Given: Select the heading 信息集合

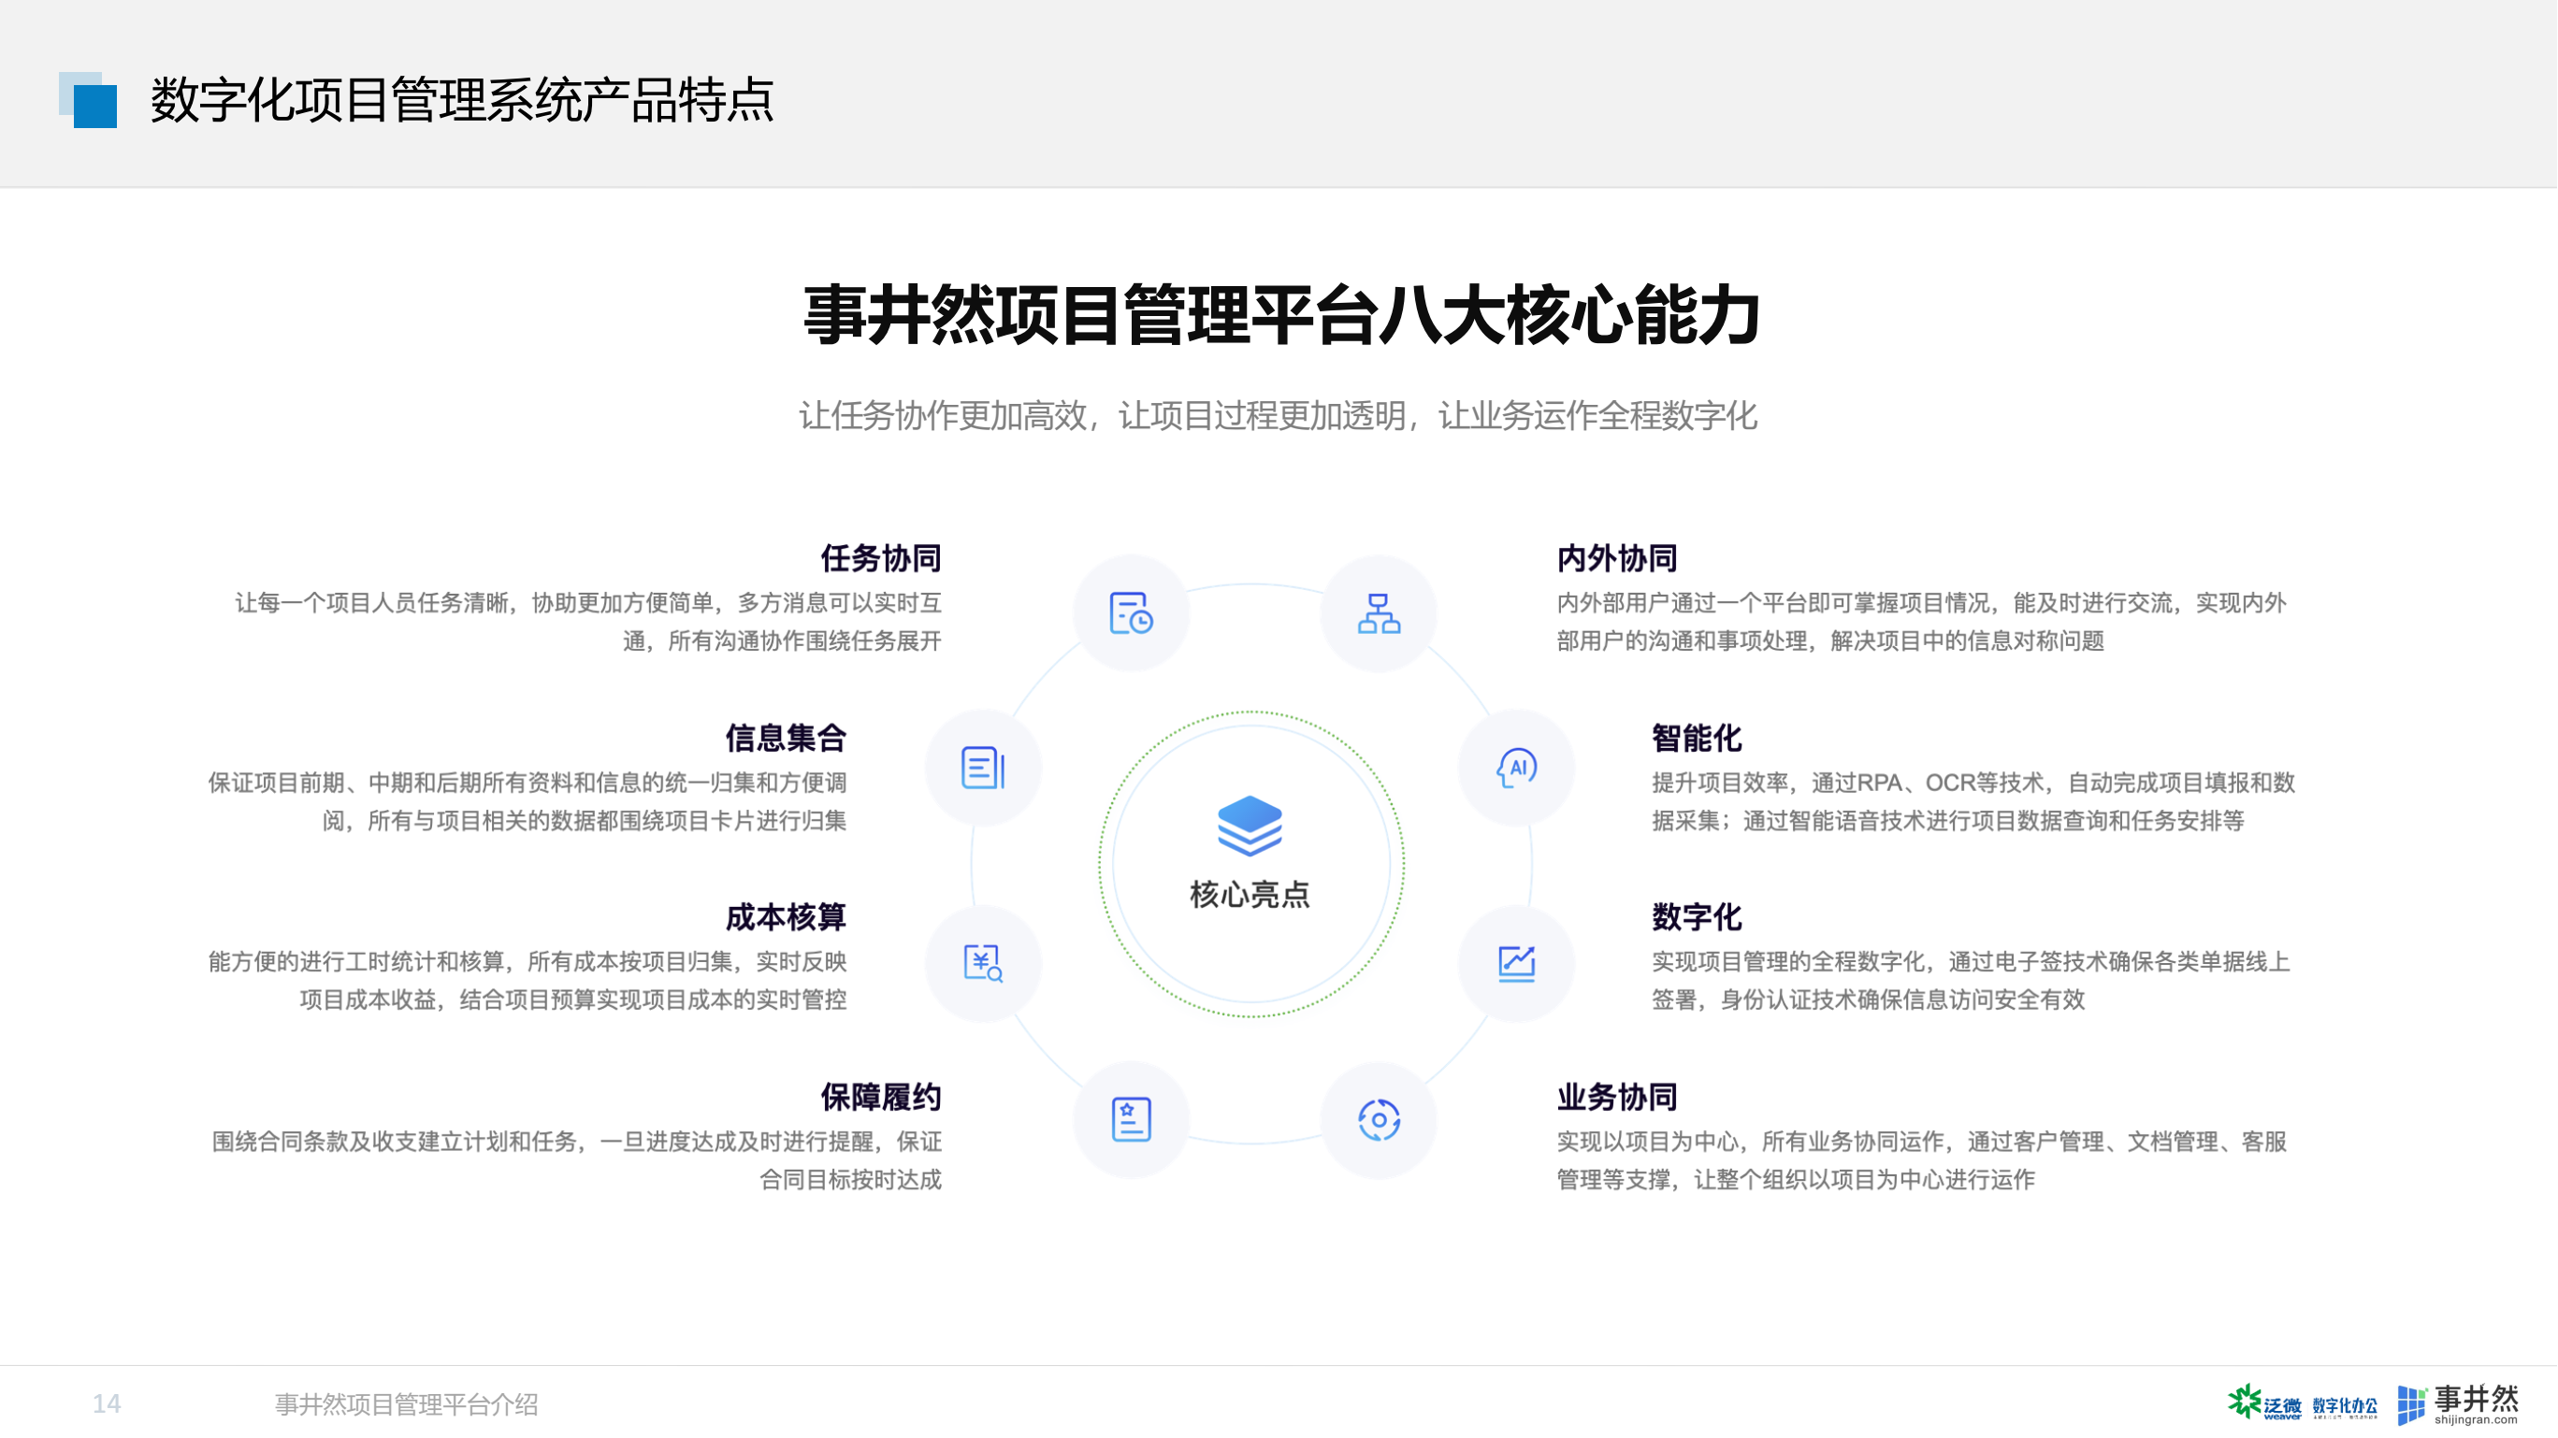Looking at the screenshot, I should pyautogui.click(x=786, y=738).
